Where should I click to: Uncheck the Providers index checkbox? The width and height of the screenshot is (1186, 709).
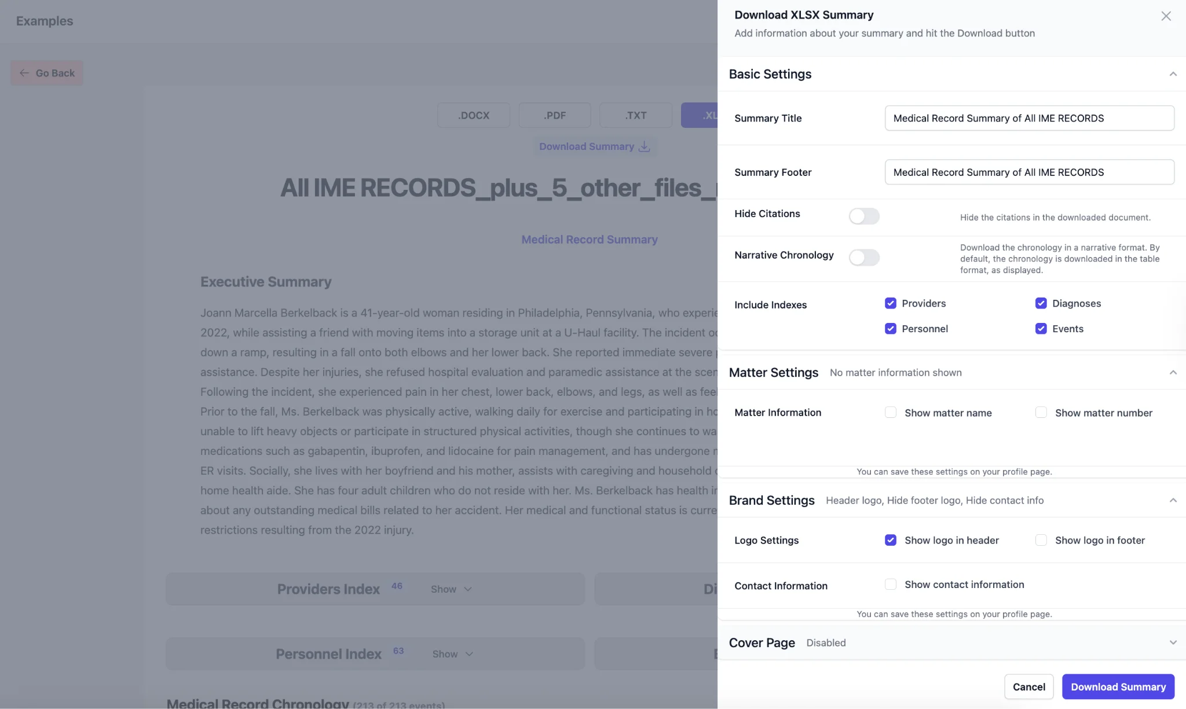coord(891,303)
